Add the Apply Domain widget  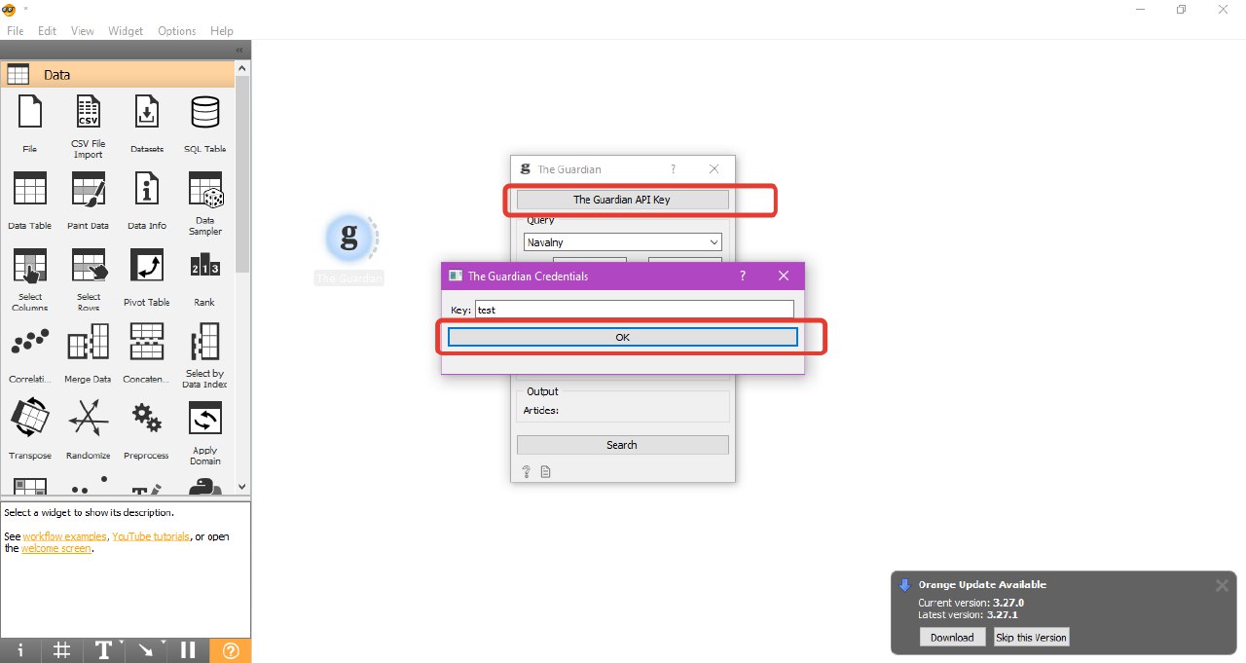tap(205, 419)
